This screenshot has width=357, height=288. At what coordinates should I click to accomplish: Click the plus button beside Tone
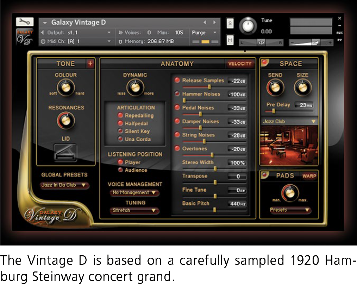(90, 64)
